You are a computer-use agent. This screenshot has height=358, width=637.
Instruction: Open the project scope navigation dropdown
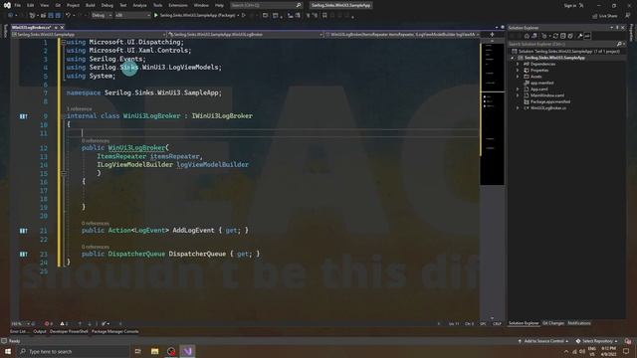89,35
